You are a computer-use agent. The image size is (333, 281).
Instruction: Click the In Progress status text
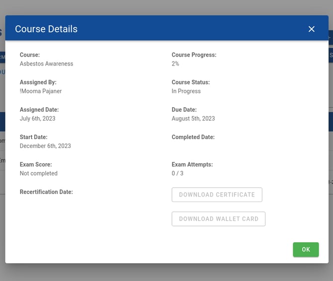pos(186,91)
